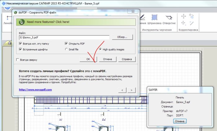Click the doPDF logo in green banner
217x131 pixels.
22,22
